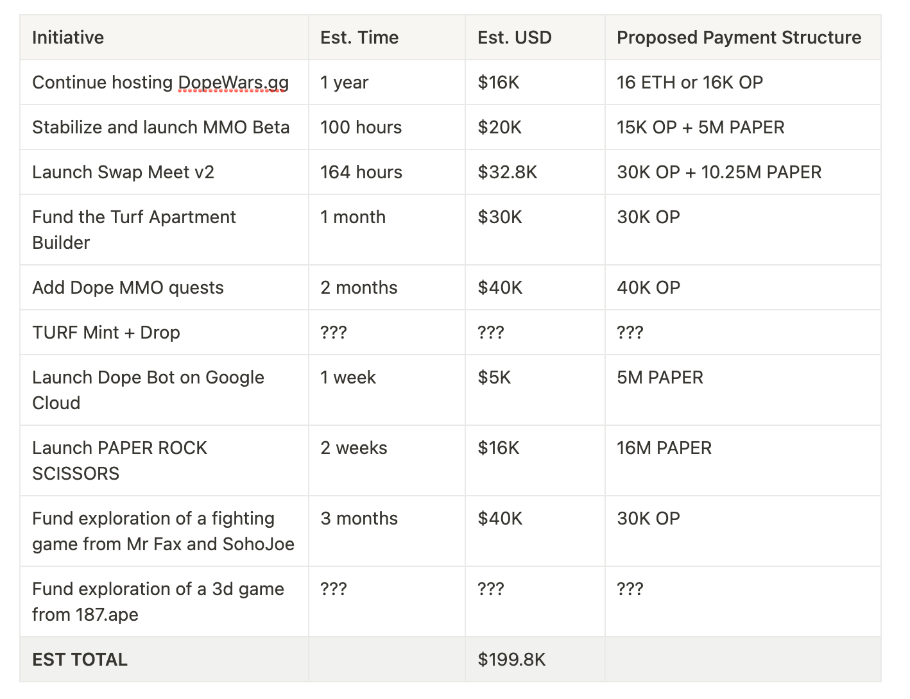The height and width of the screenshot is (699, 910).
Task: Select '15K OP + 5M PAPER' cell
Action: [x=743, y=127]
